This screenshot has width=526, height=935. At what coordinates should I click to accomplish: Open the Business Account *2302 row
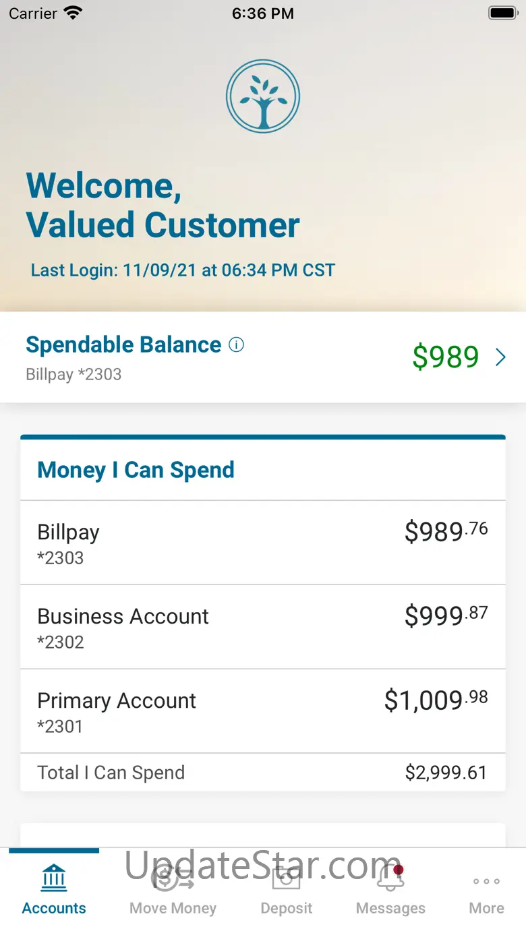263,627
